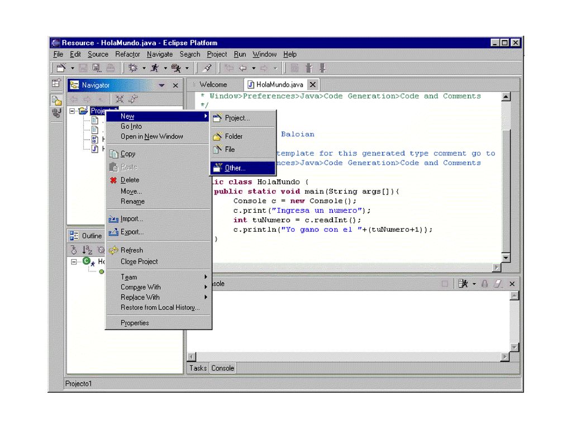
Task: Open the Run dropdown arrow
Action: coord(165,68)
